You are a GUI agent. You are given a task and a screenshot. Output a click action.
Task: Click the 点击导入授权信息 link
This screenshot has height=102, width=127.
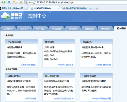[66, 65]
